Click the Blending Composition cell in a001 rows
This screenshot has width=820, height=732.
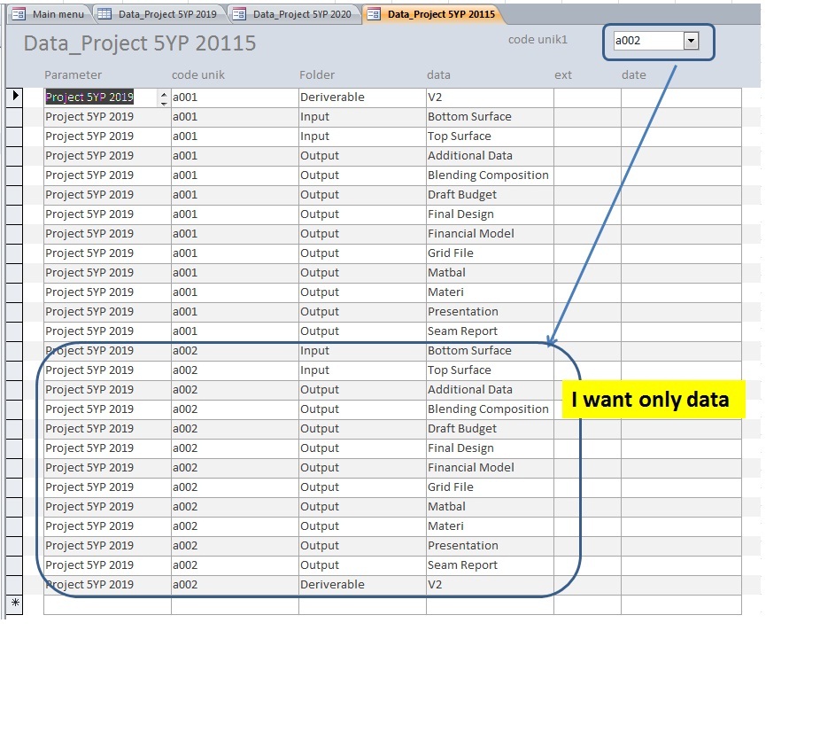(488, 175)
